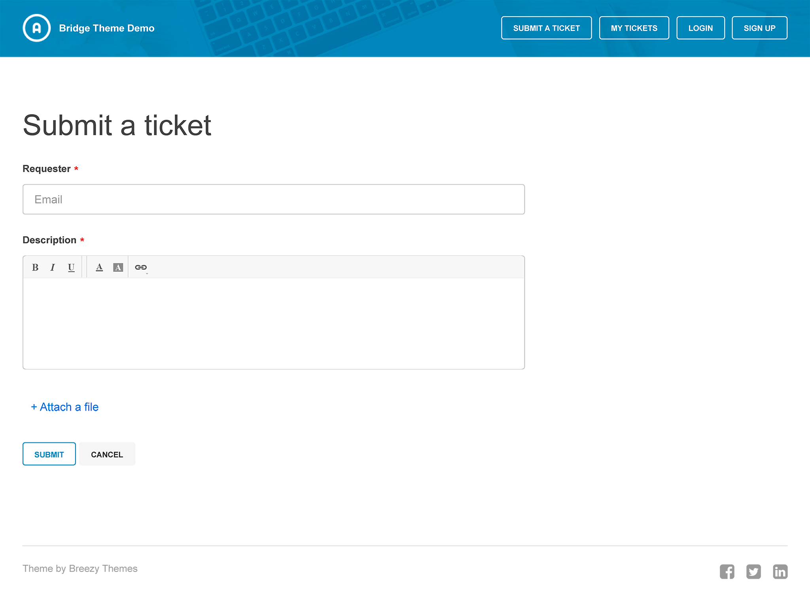Click the Cancel button
Image resolution: width=810 pixels, height=602 pixels.
point(107,454)
